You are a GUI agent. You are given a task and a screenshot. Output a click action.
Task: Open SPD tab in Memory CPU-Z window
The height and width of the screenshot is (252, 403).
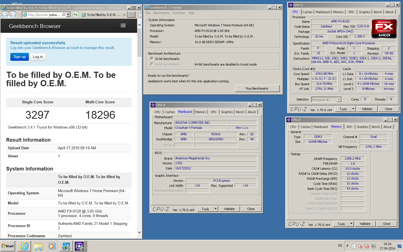tap(349, 127)
